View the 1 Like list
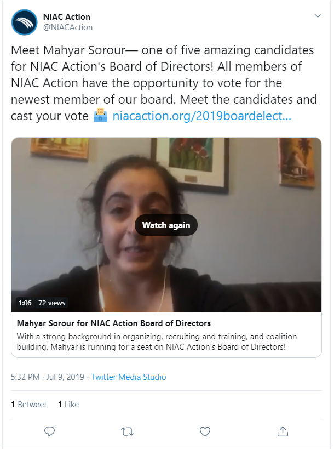This screenshot has width=334, height=449. 68,405
